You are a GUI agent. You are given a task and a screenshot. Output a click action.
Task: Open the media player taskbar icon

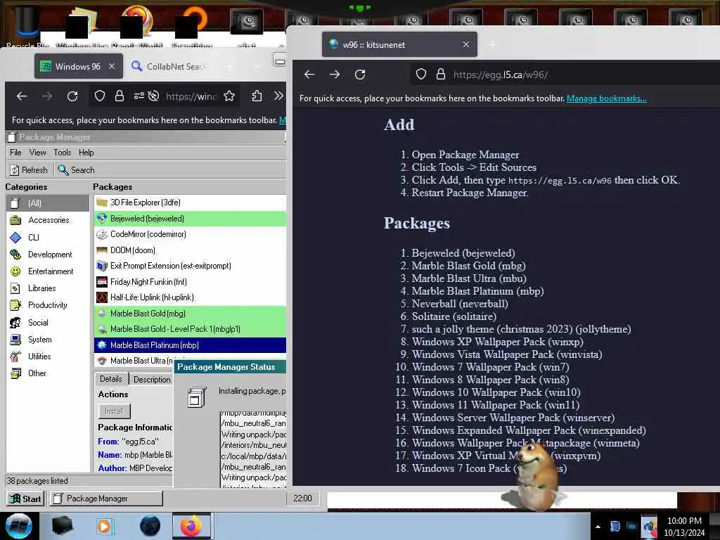point(104,526)
